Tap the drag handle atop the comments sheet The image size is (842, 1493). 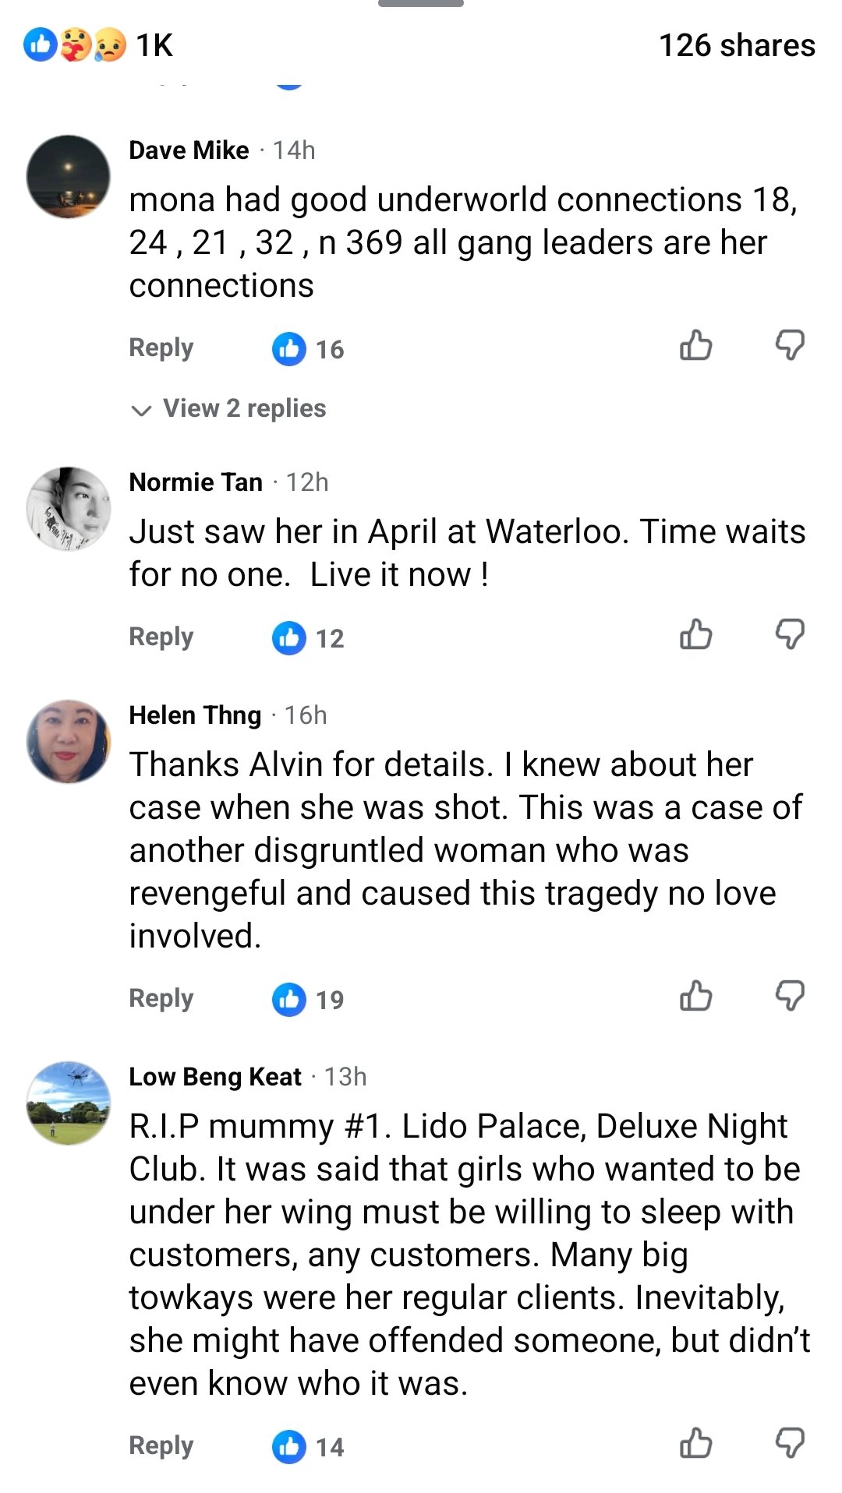pos(421,3)
